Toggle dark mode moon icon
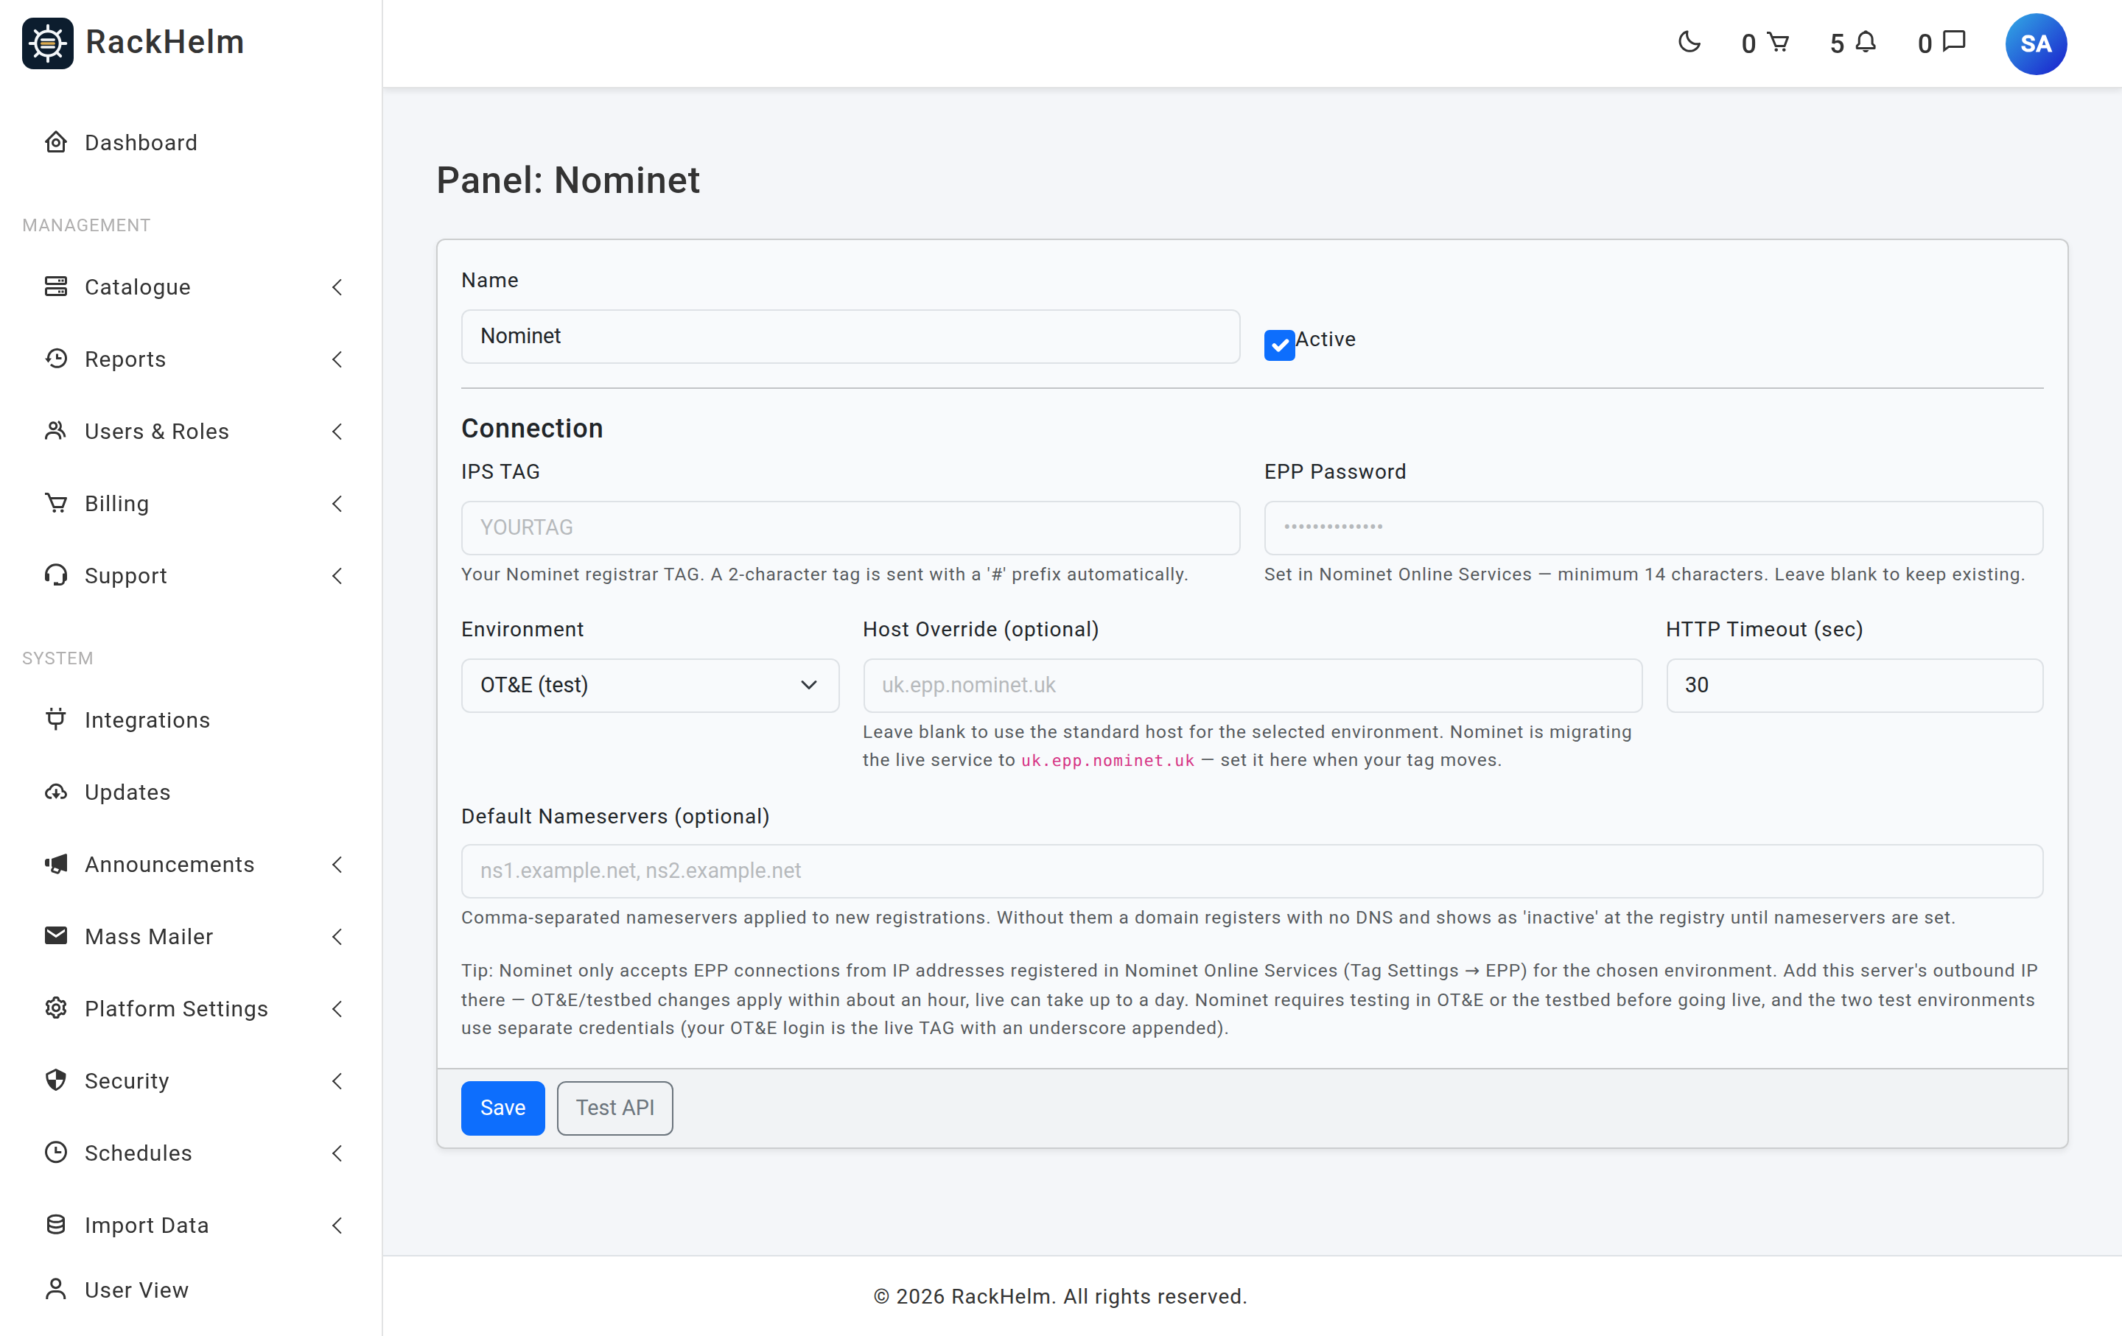Screen dimensions: 2122x1336 pyautogui.click(x=1689, y=42)
